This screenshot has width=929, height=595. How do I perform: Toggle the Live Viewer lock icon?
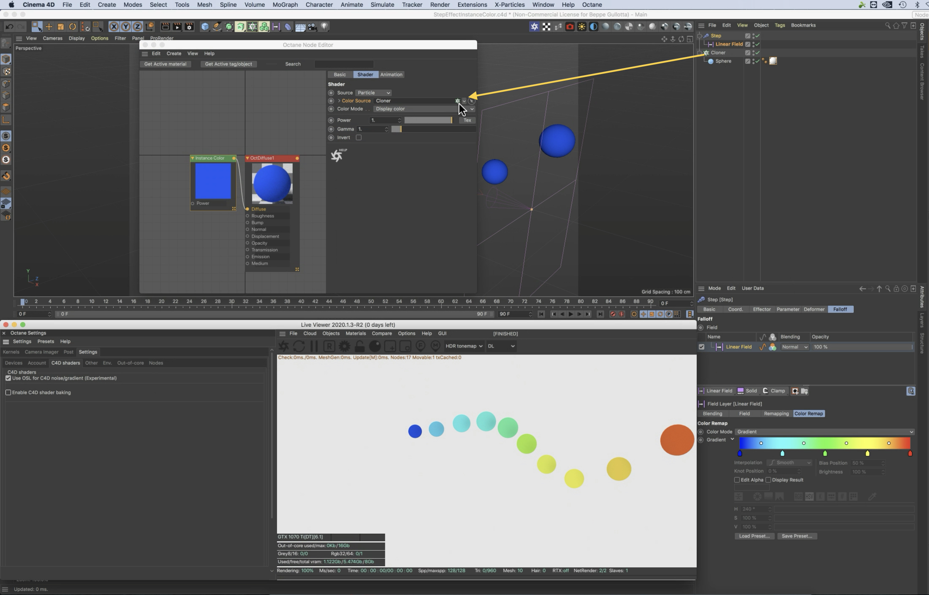(359, 346)
